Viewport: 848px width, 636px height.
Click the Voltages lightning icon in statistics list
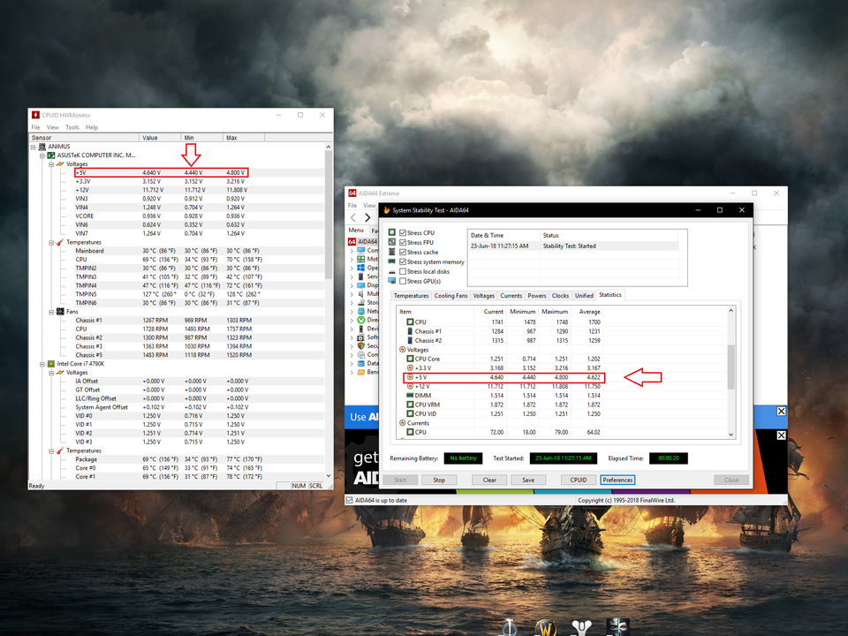(403, 350)
